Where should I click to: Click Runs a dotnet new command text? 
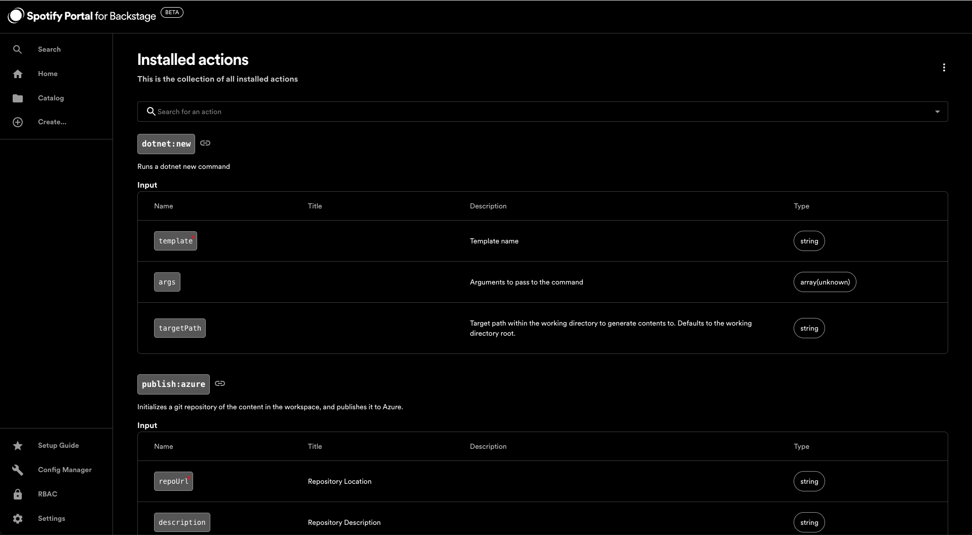(x=183, y=166)
